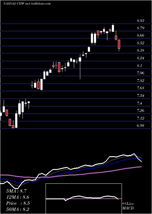Select the 7.68 price axis label

point(140,88)
